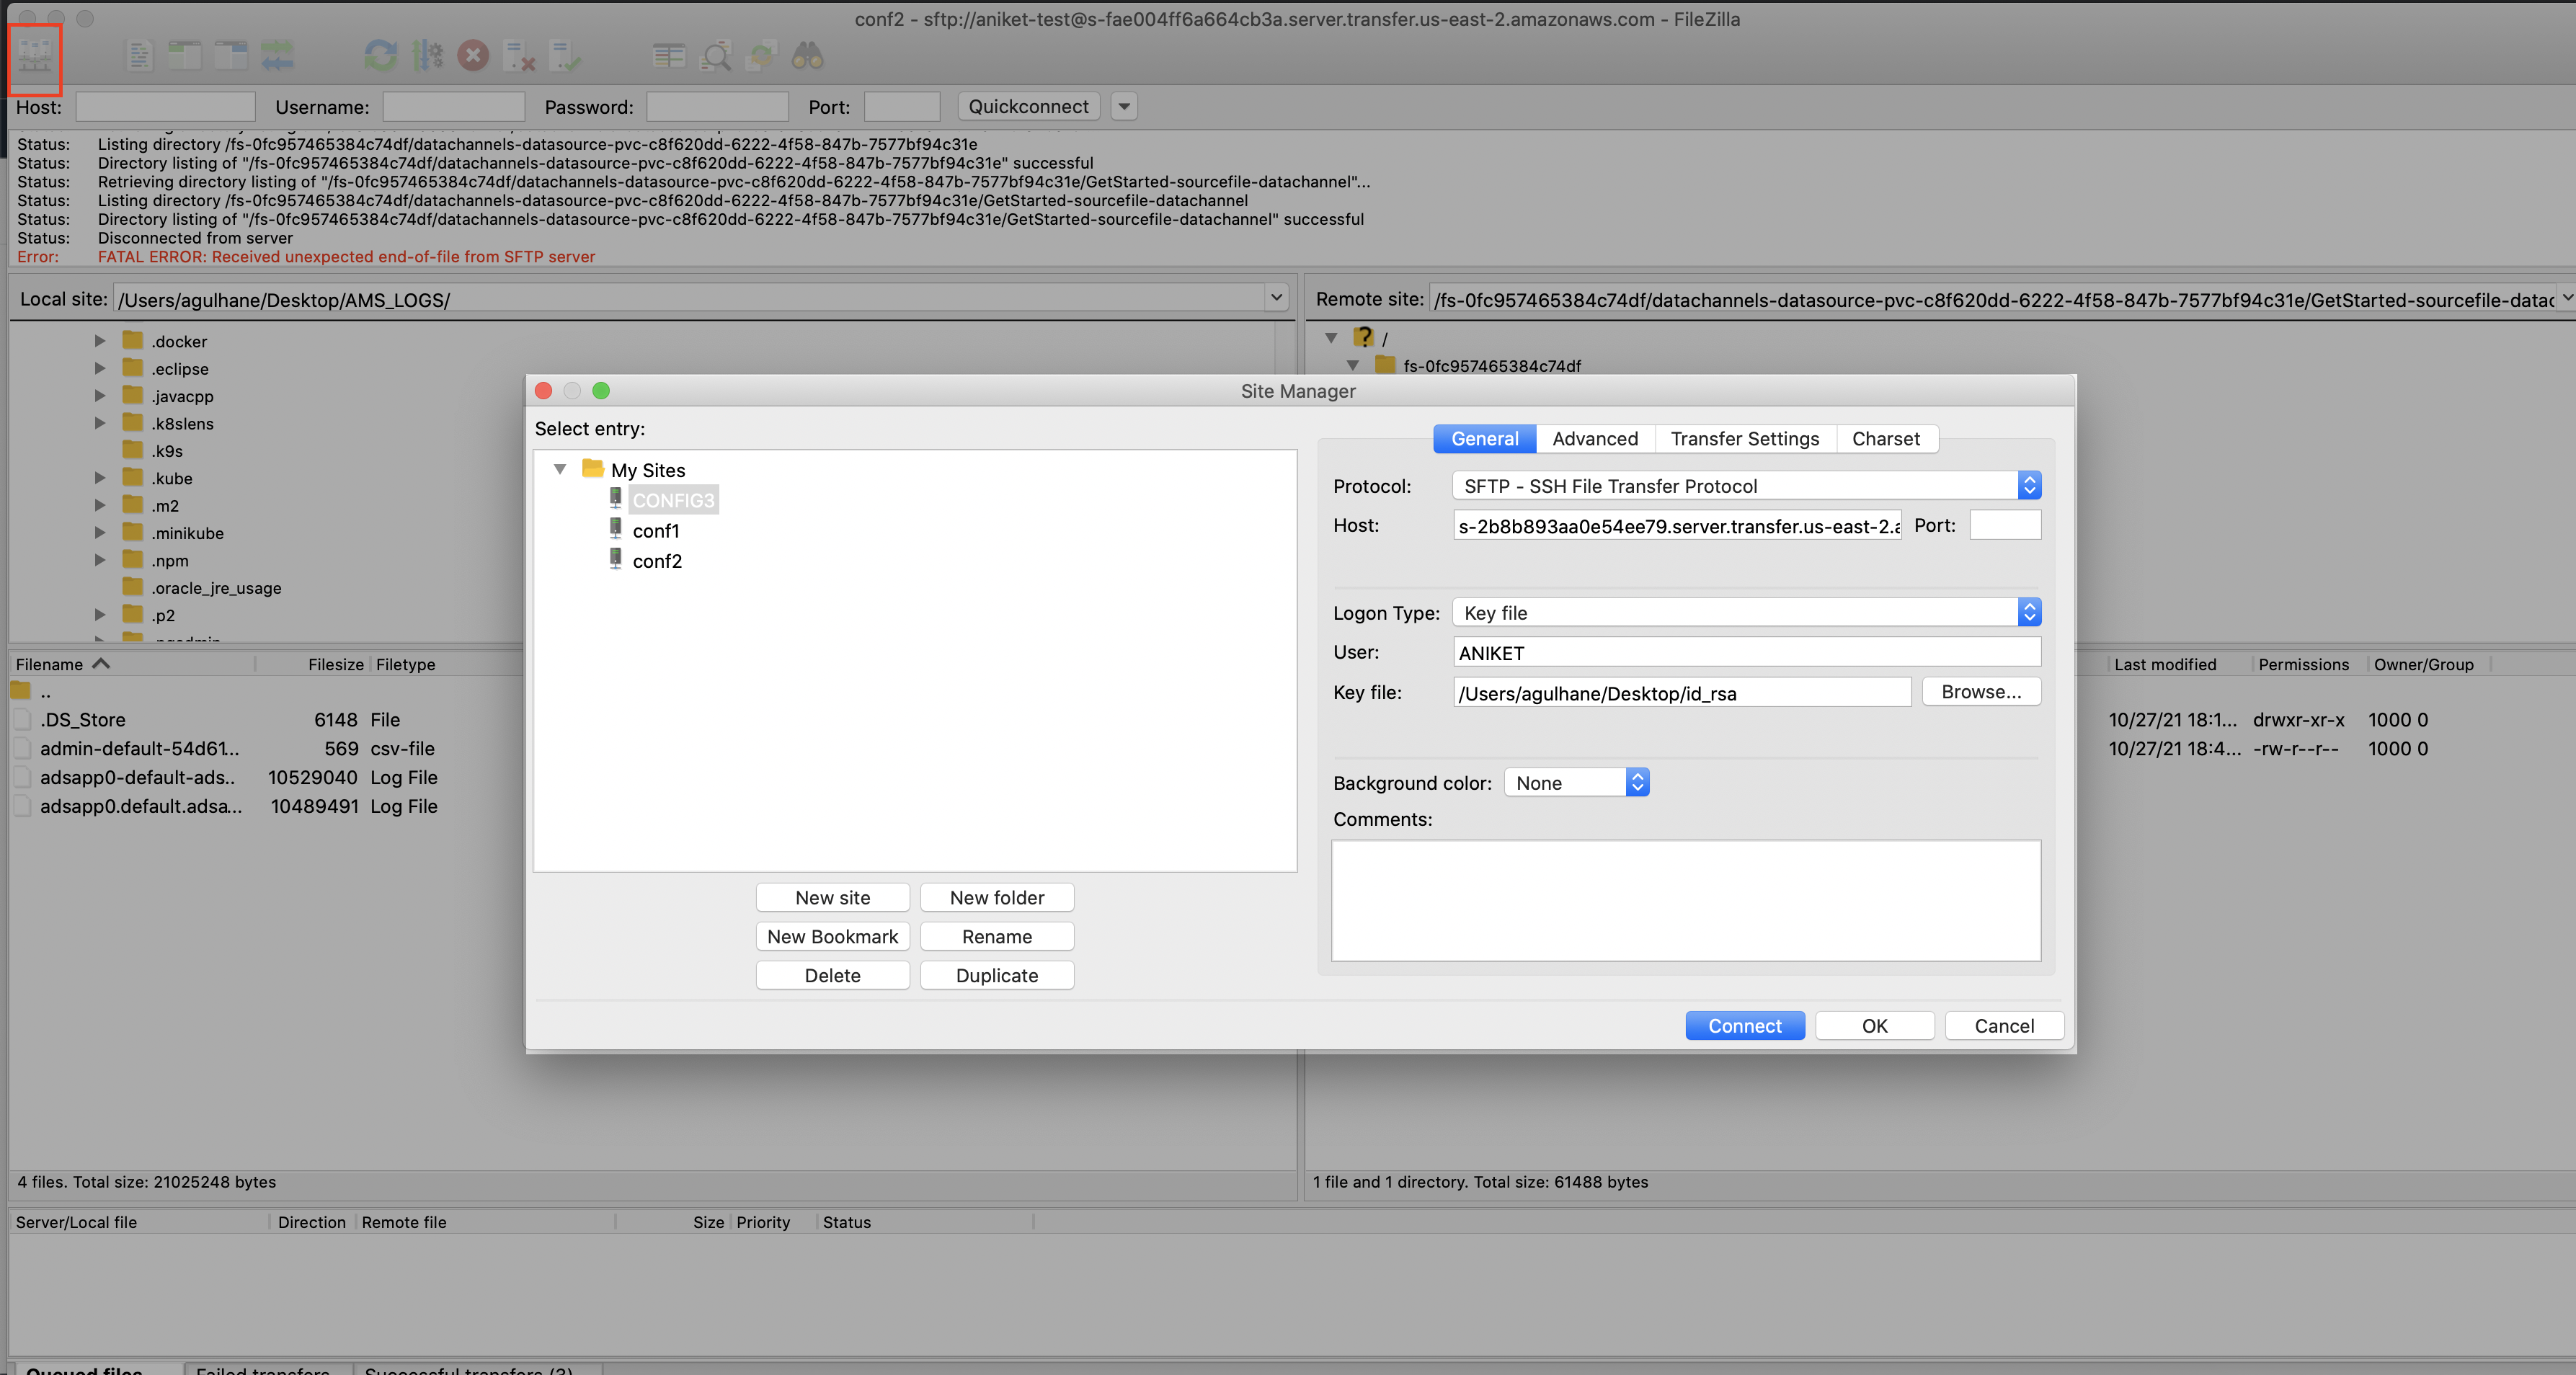Image resolution: width=2576 pixels, height=1375 pixels.
Task: Click the Disconnect from server icon
Action: click(x=519, y=56)
